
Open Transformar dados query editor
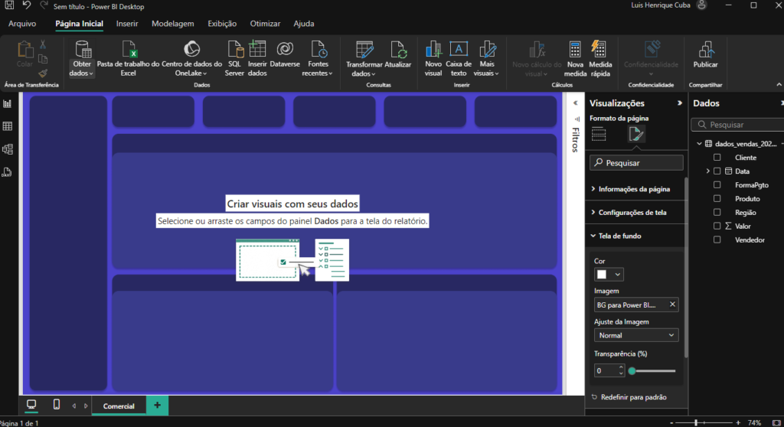[x=364, y=59]
